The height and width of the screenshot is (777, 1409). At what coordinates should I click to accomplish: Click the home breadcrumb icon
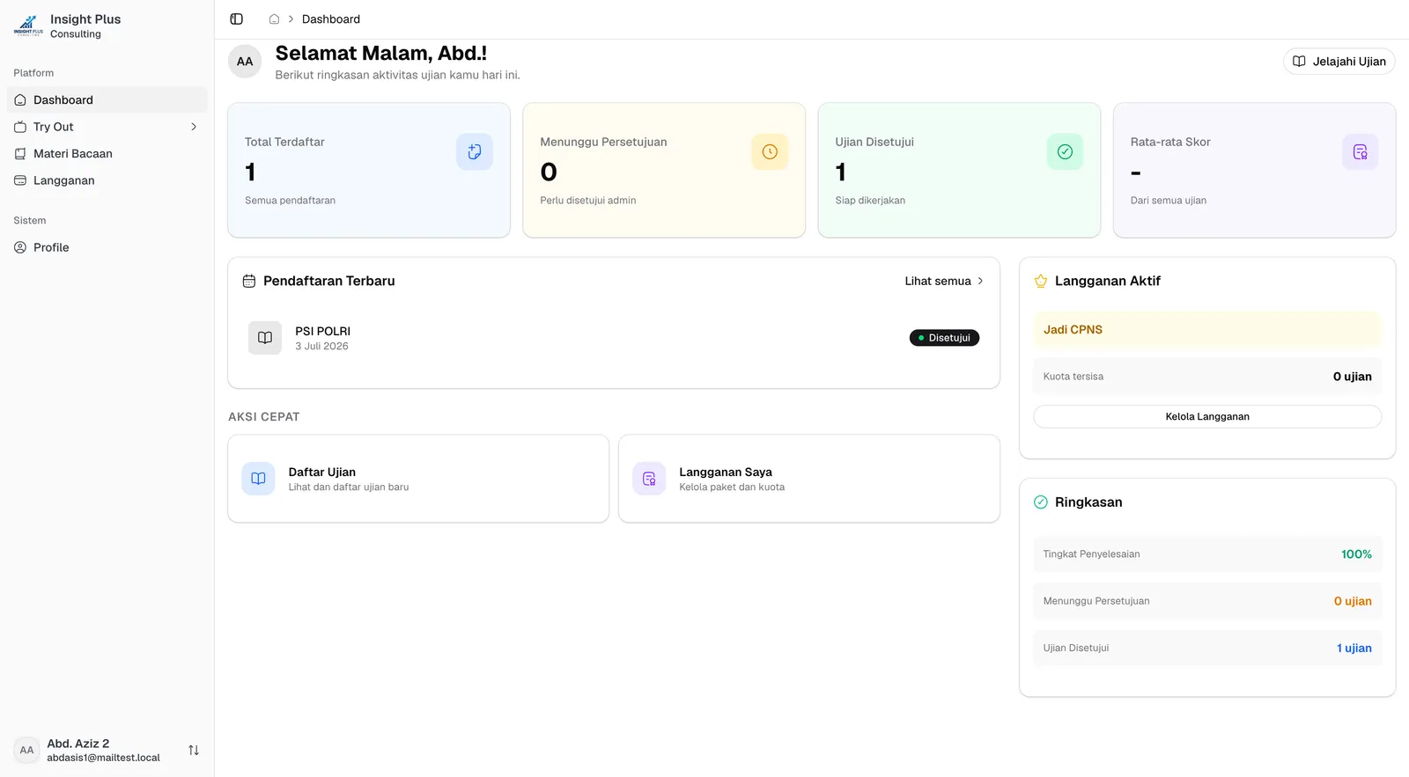coord(274,19)
